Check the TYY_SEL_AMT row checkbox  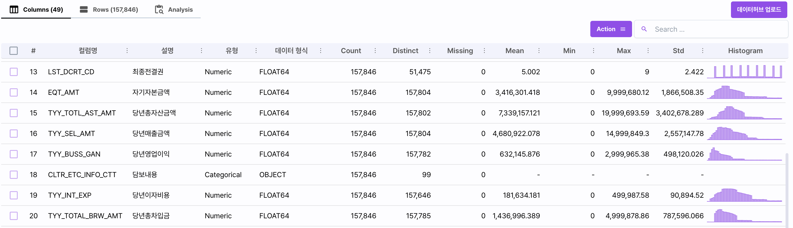point(13,133)
